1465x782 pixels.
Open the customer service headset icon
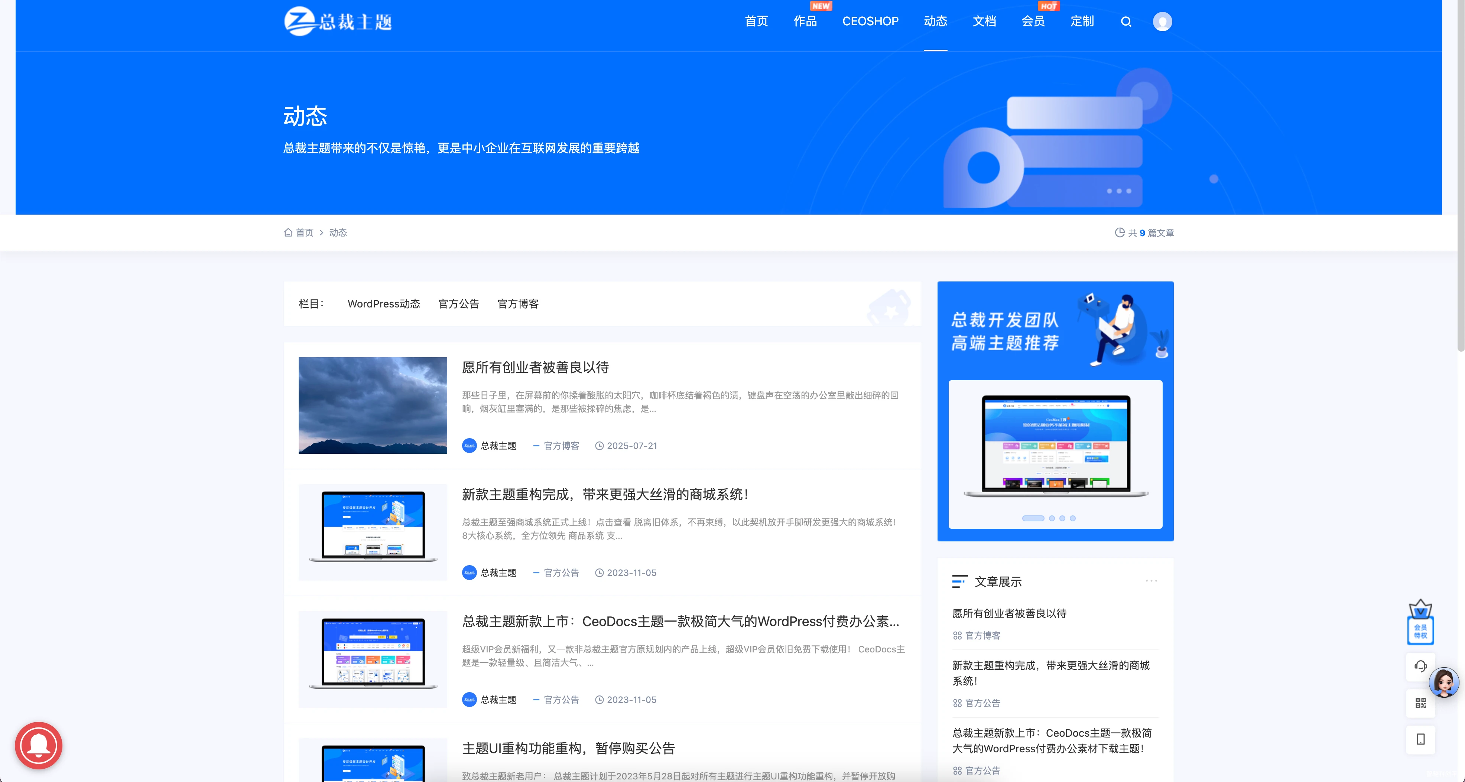[1420, 666]
